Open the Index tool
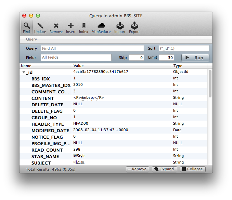The image size is (232, 200). [83, 28]
